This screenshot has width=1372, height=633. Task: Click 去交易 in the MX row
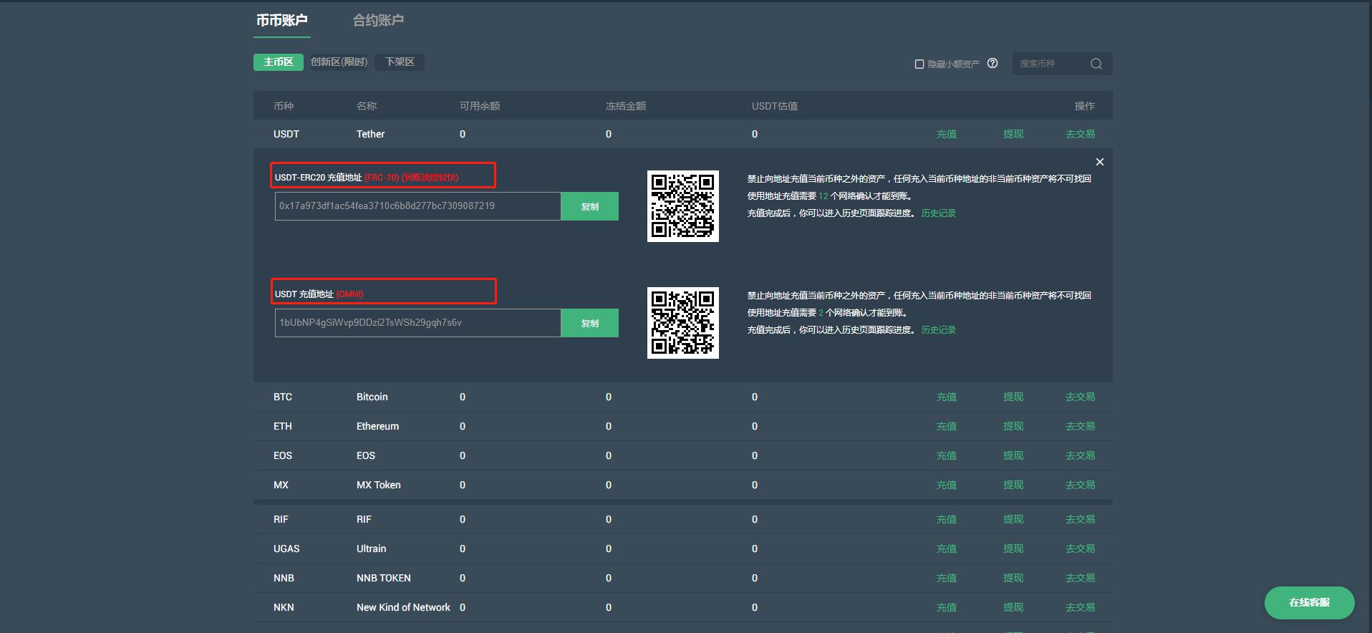click(x=1081, y=485)
